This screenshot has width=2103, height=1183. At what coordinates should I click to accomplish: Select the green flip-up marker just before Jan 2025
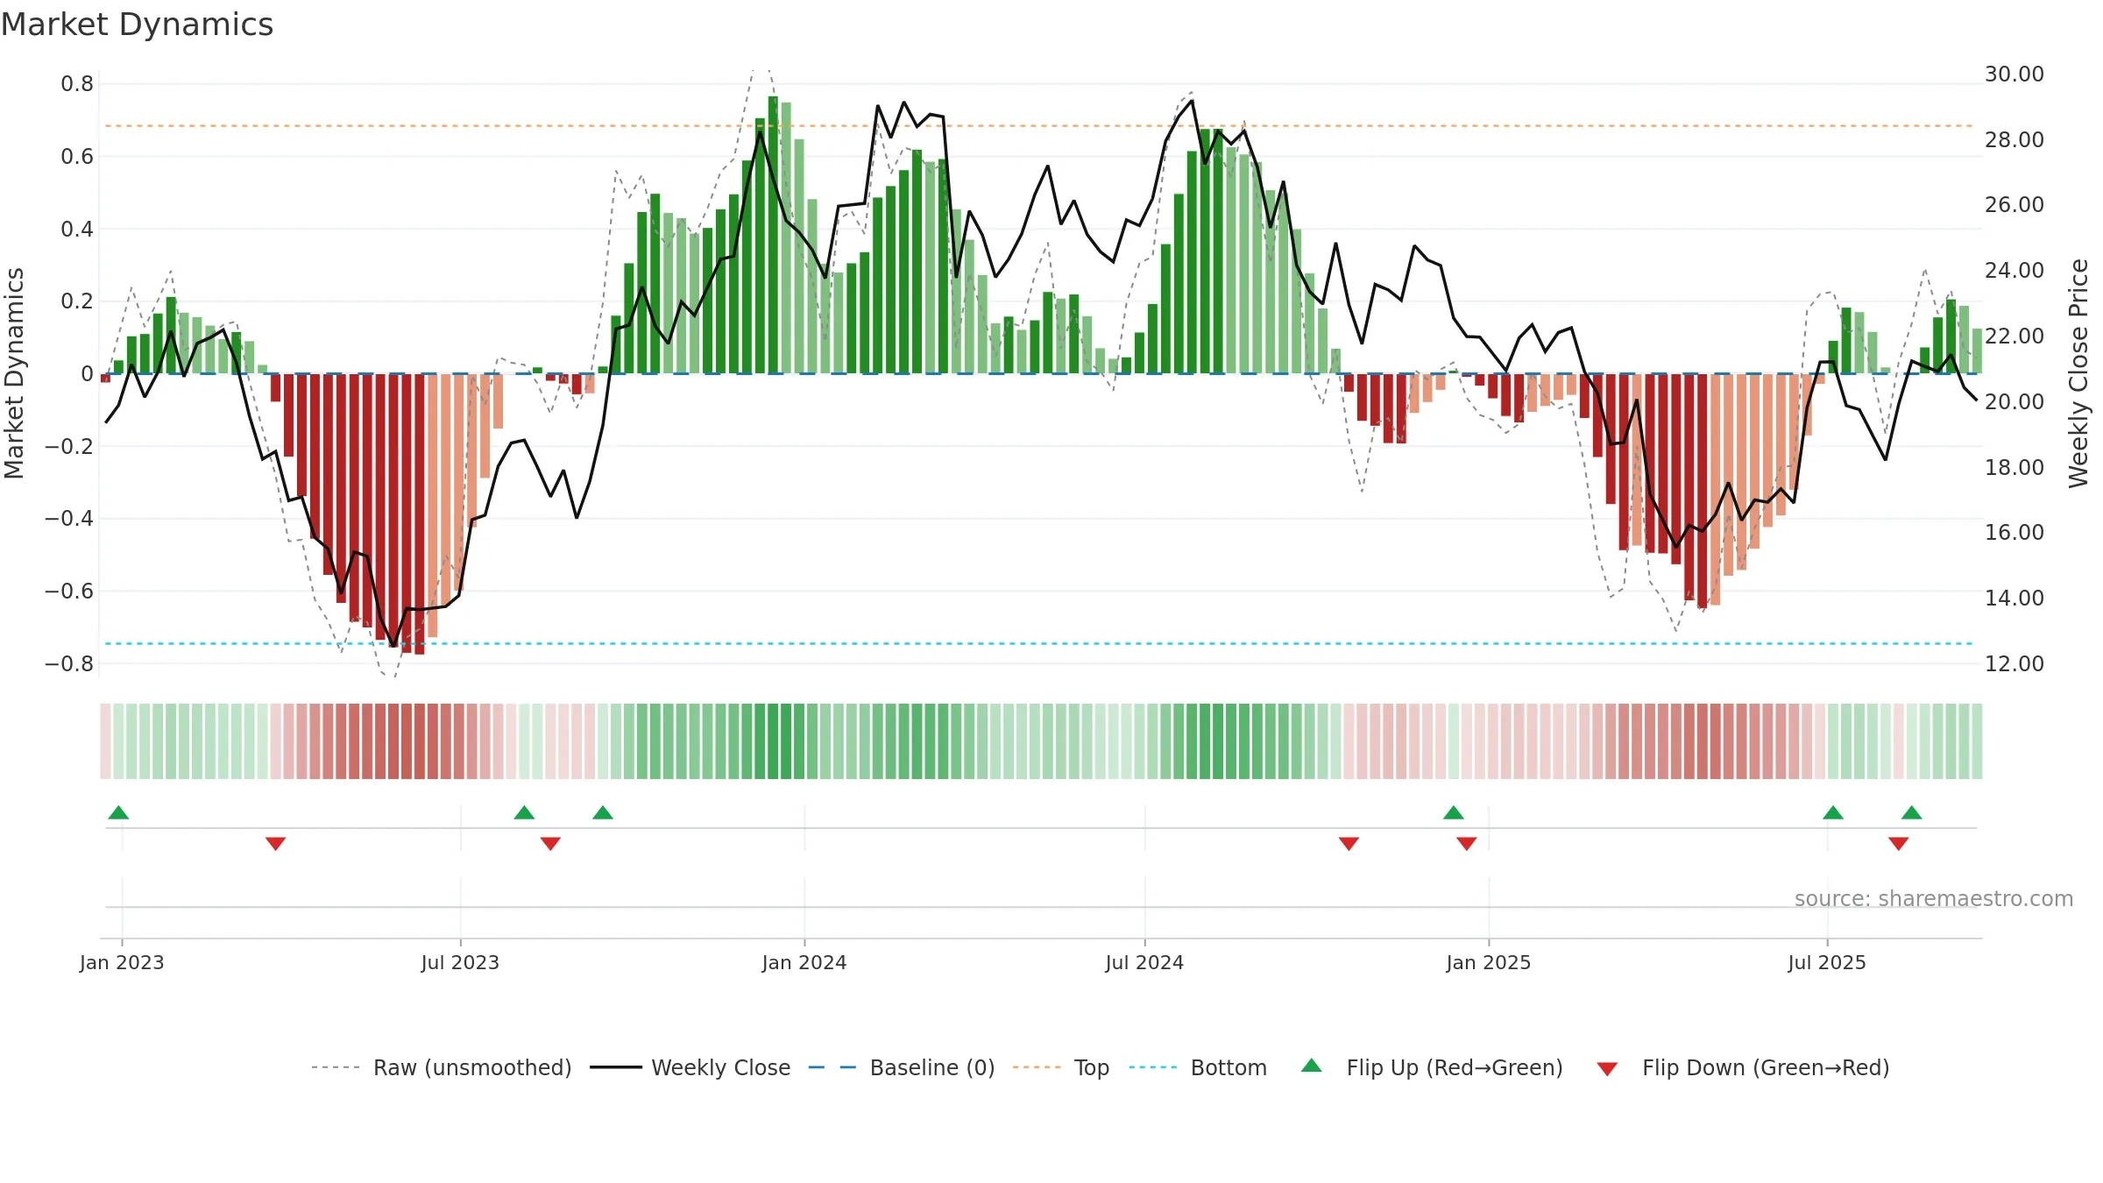click(1454, 812)
